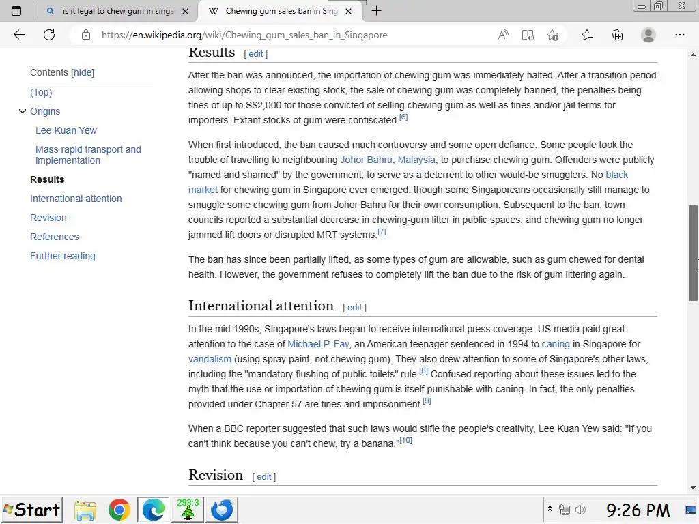Viewport: 699px width, 524px height.
Task: Close the Chewing gum sales ban tab
Action: click(349, 11)
